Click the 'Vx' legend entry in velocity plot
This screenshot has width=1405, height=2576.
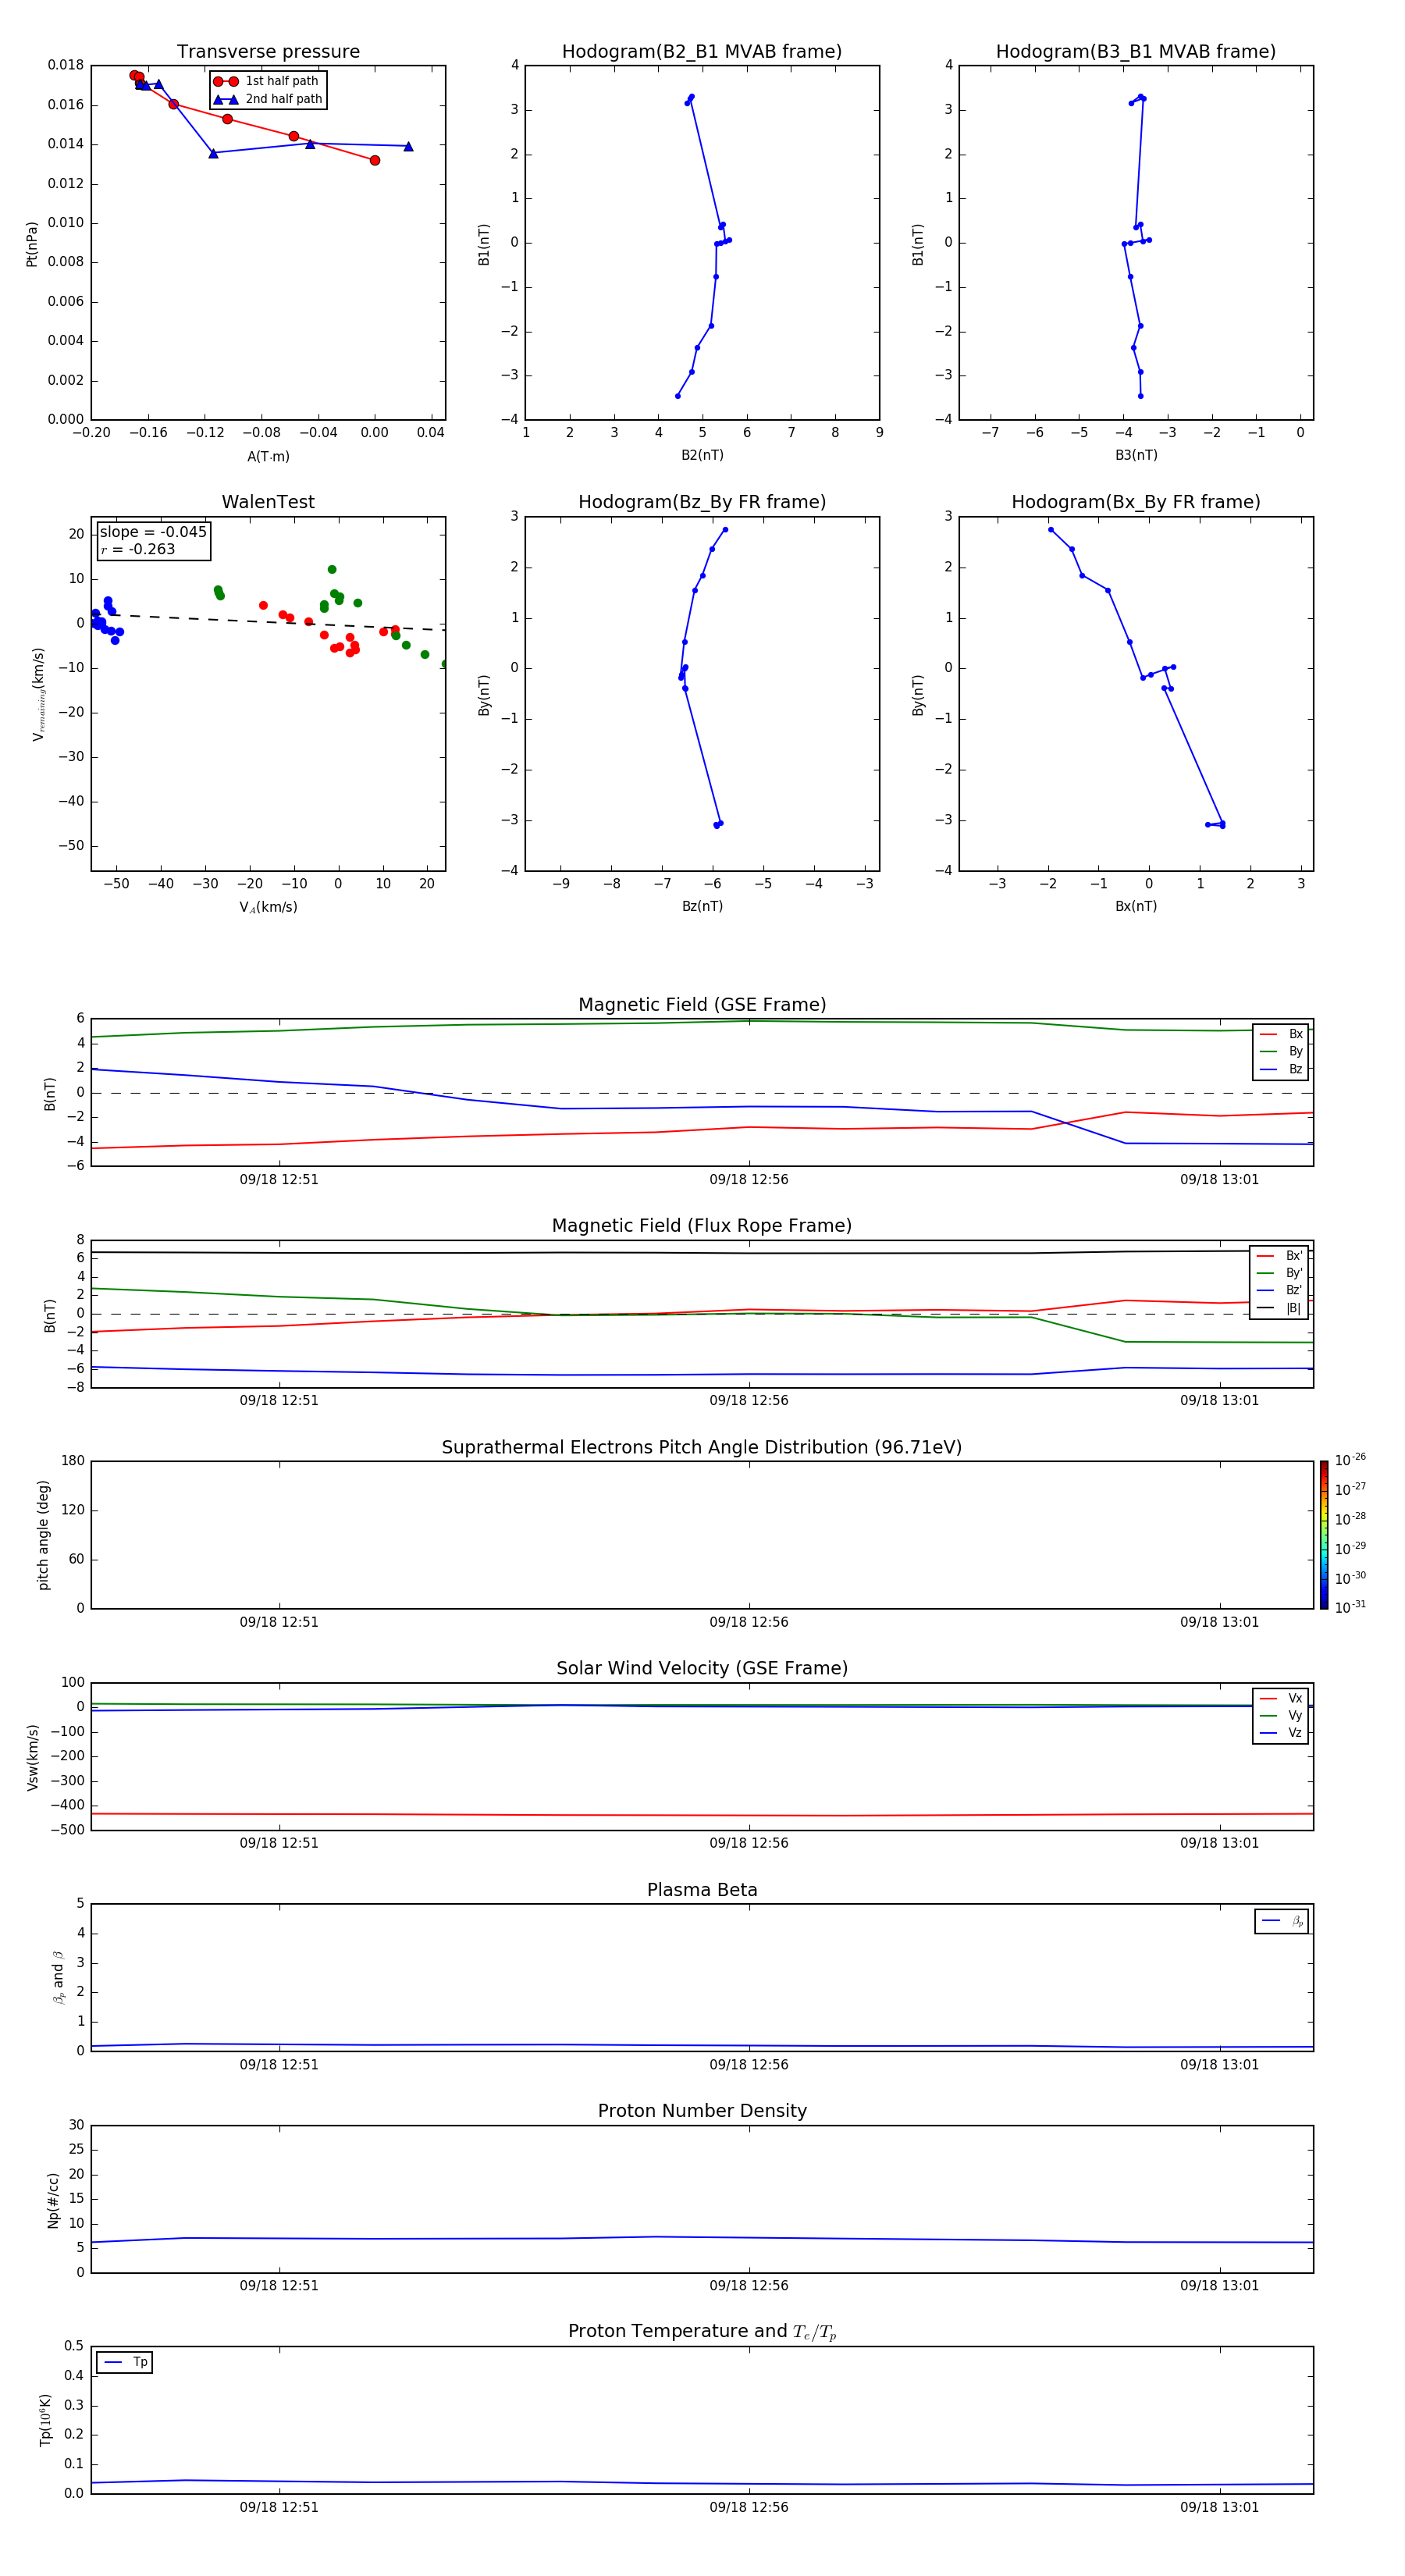tap(1281, 1698)
